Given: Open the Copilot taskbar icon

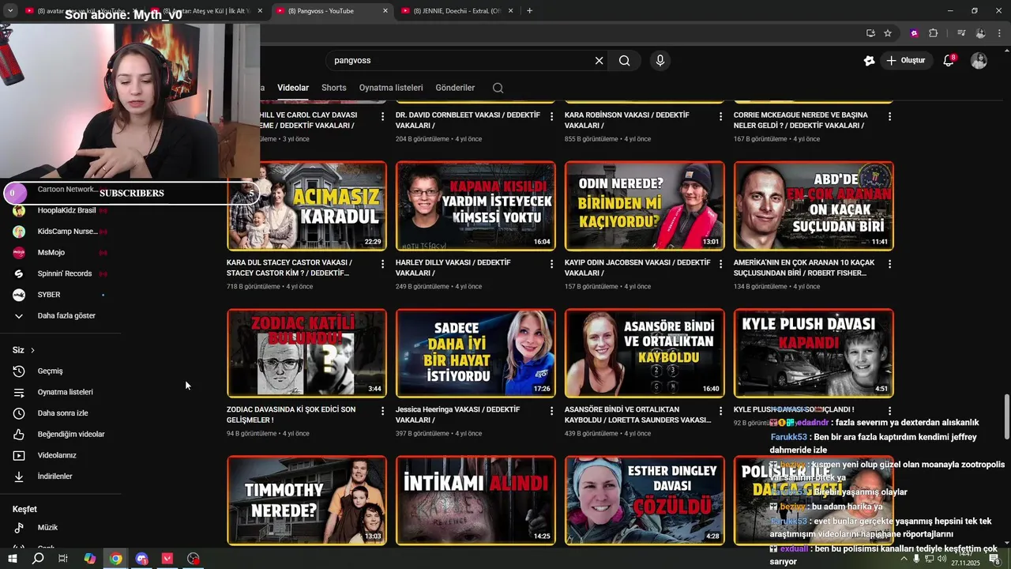Looking at the screenshot, I should point(90,559).
